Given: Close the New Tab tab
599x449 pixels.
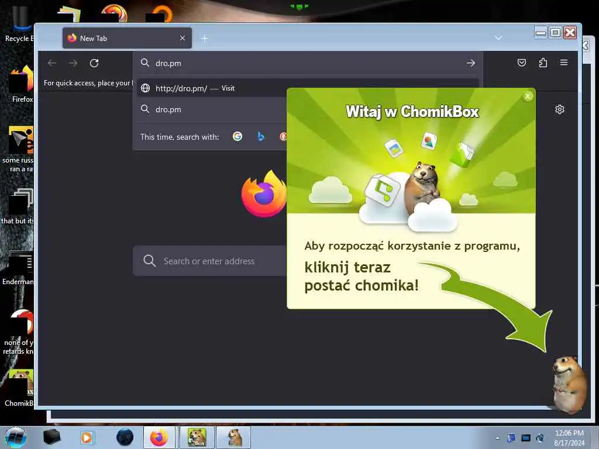Looking at the screenshot, I should (183, 38).
